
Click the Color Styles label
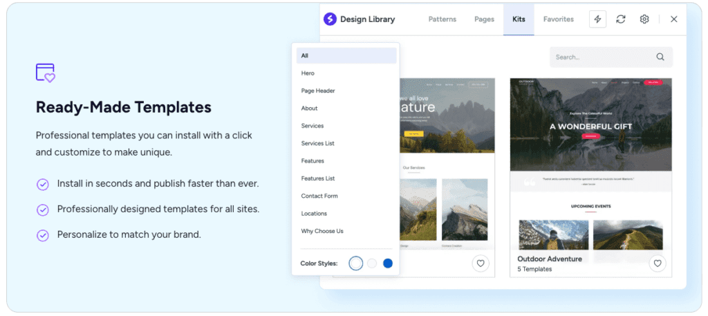[x=319, y=263]
